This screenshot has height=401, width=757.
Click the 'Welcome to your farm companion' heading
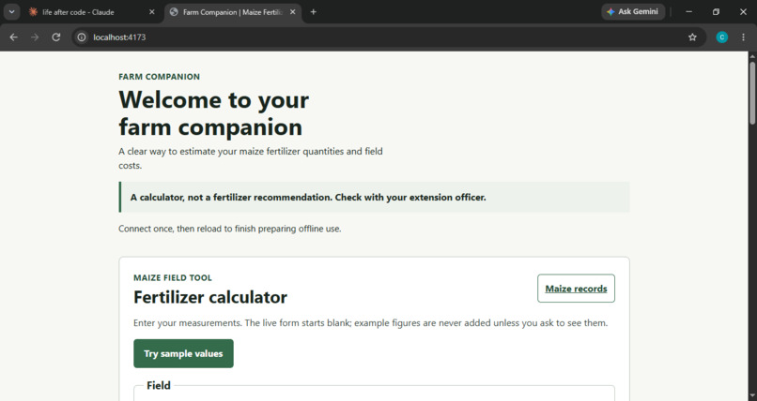point(214,113)
